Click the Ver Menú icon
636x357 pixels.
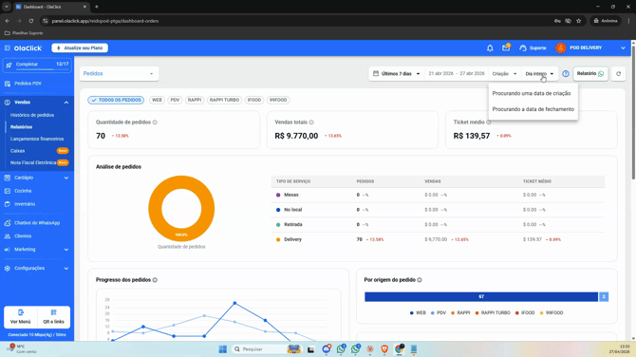(x=21, y=312)
